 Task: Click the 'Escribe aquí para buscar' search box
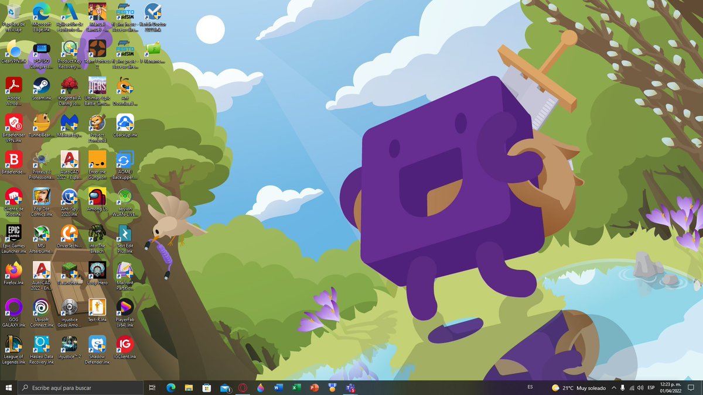click(80, 387)
